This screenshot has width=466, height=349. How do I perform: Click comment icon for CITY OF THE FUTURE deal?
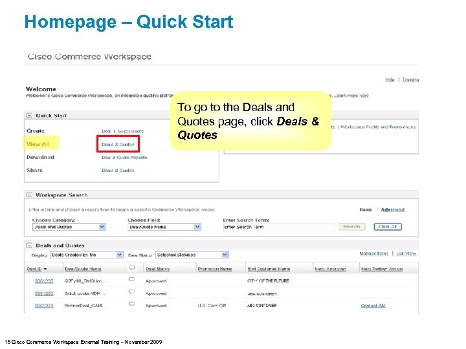coord(131,279)
